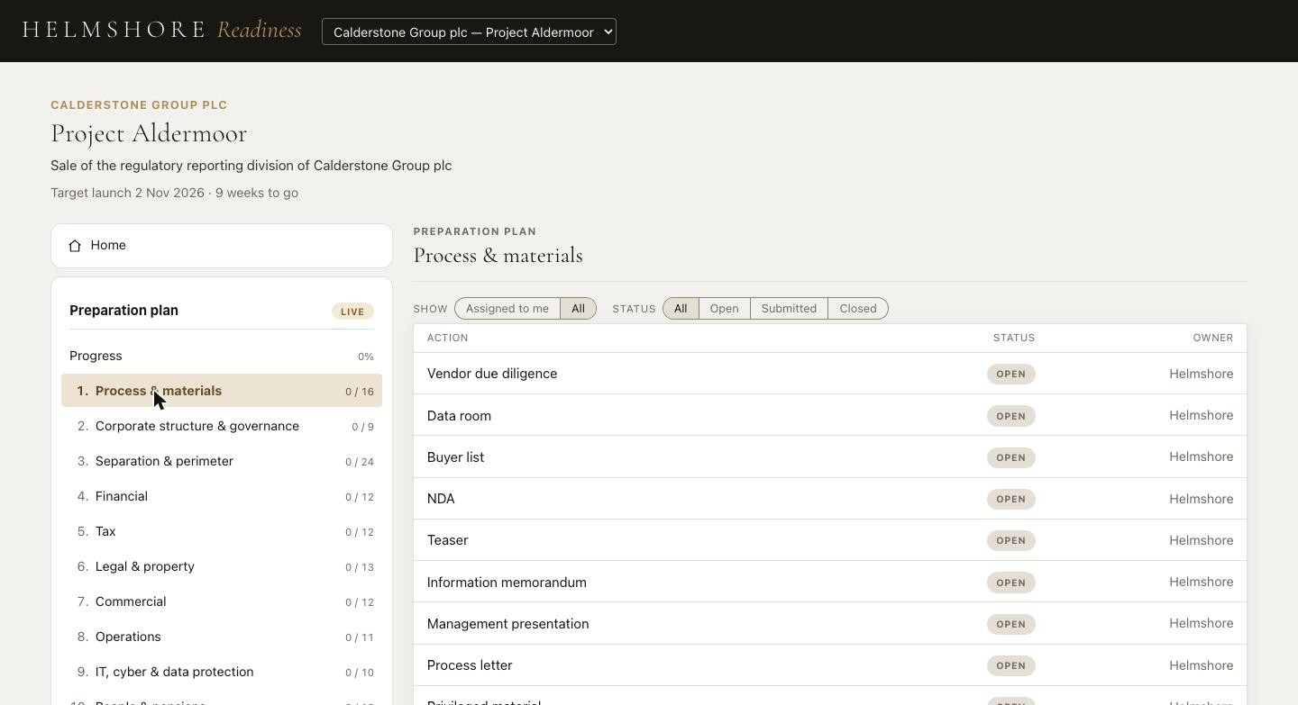The image size is (1298, 705).
Task: Click the Helmshore Readiness logo
Action: (x=161, y=30)
